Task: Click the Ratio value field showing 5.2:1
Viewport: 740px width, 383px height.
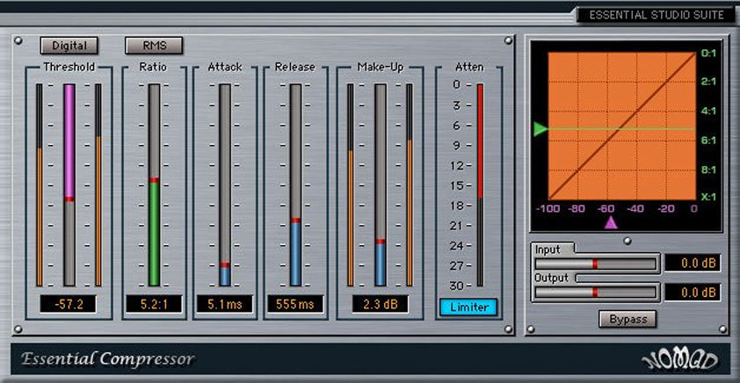Action: click(x=154, y=305)
